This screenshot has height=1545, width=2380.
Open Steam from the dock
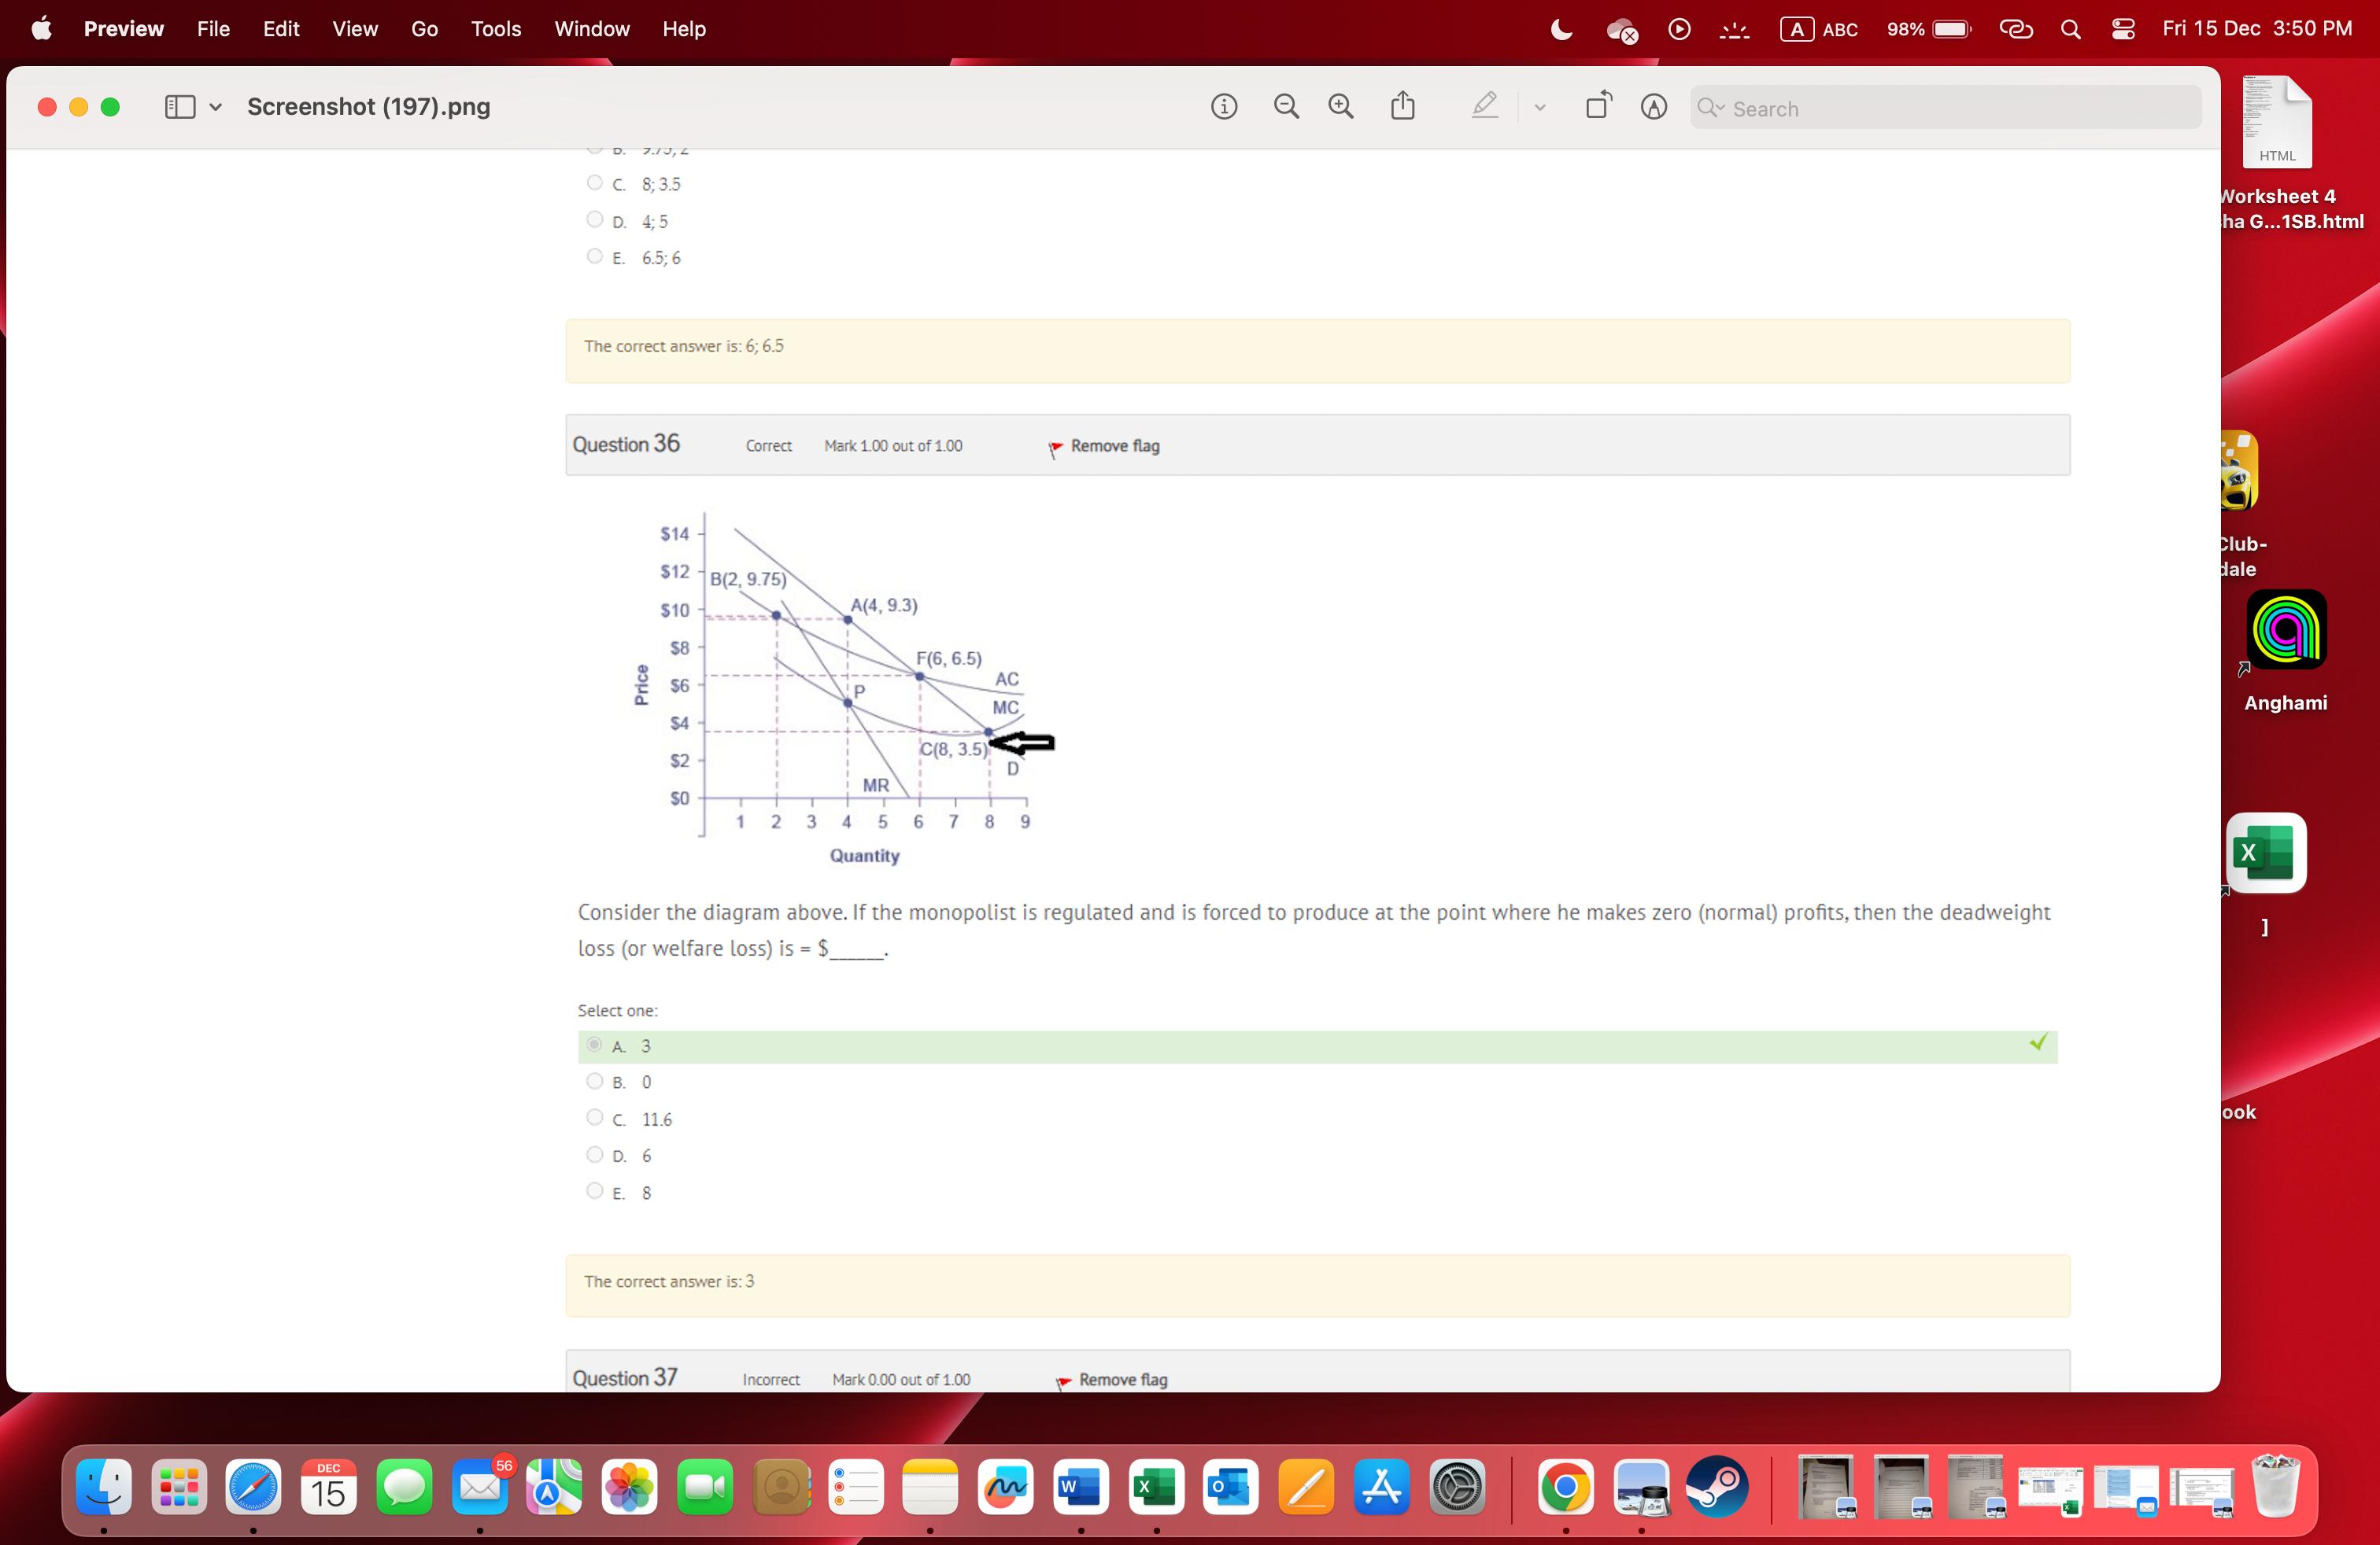pos(1717,1488)
